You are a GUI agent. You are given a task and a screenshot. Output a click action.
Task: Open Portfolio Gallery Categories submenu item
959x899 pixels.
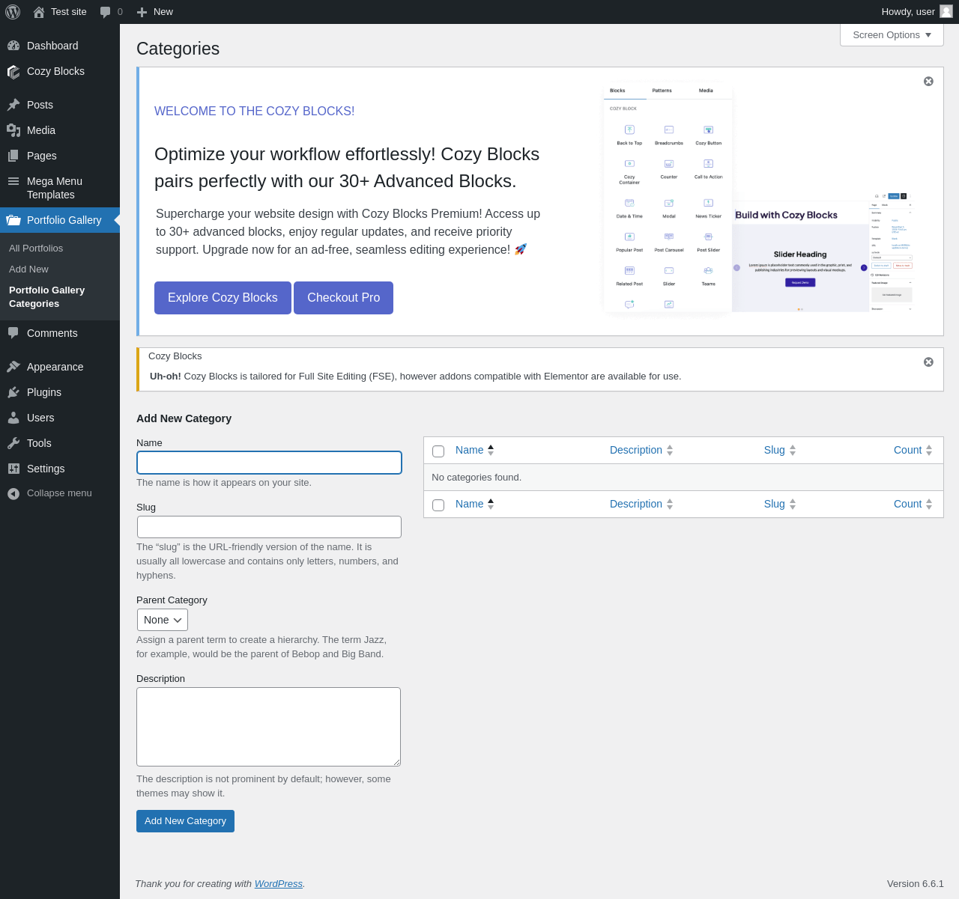pos(46,297)
